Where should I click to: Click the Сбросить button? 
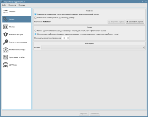[x=84, y=113]
